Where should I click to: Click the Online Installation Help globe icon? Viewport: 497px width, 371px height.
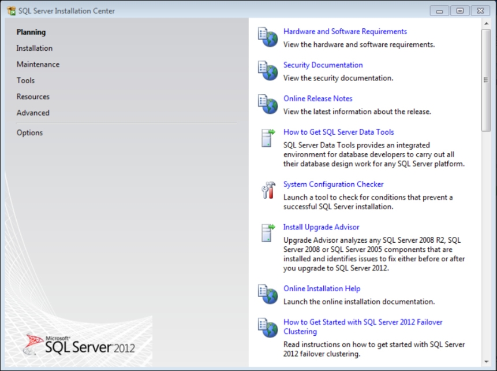[x=267, y=294]
